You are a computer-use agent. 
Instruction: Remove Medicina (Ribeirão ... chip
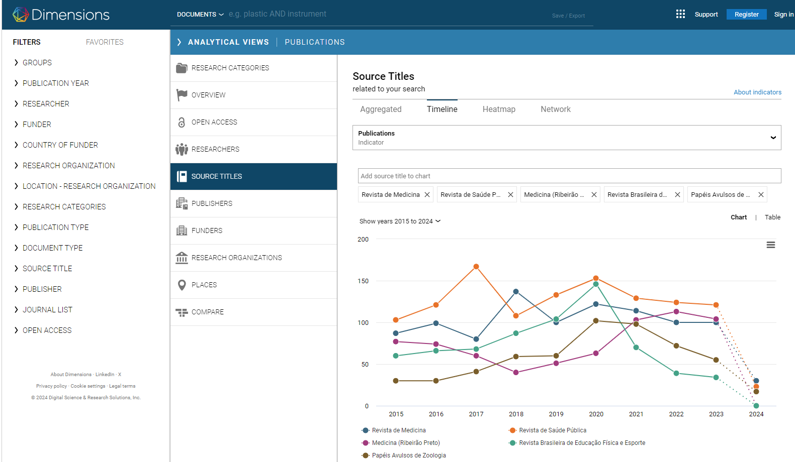click(594, 195)
